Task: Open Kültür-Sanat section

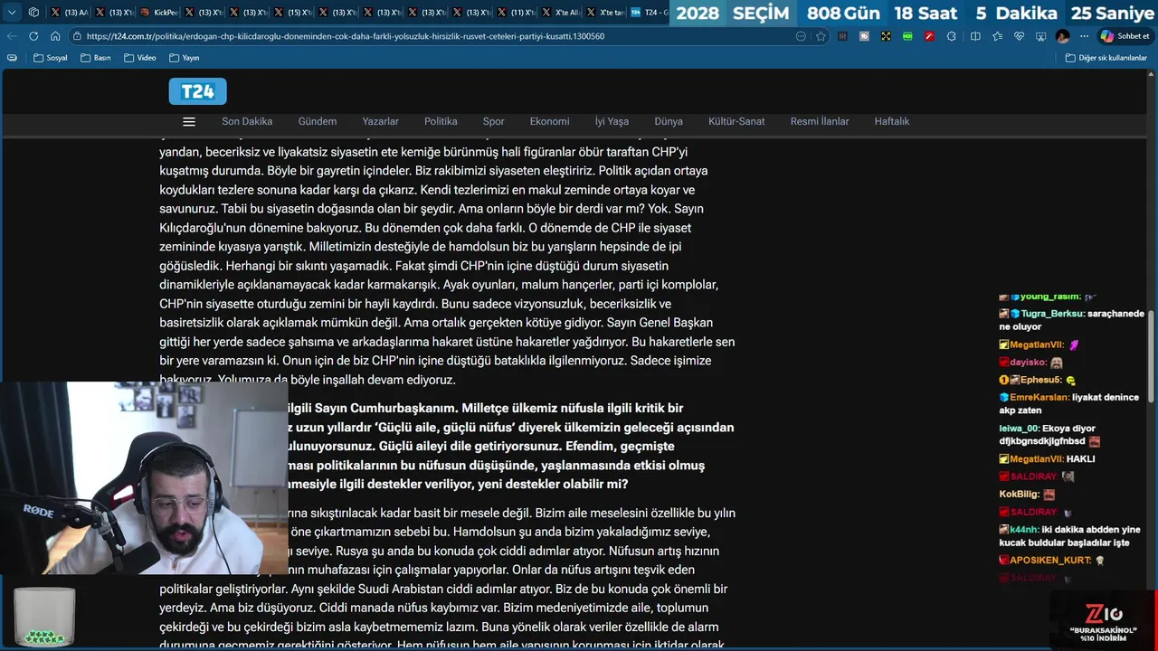Action: pos(736,121)
